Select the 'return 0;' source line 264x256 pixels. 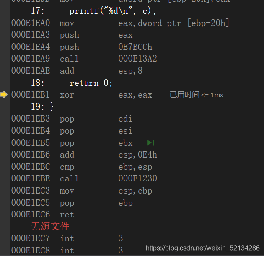pyautogui.click(x=91, y=83)
